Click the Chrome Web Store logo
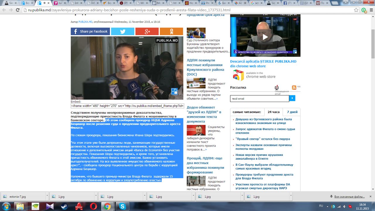The height and width of the screenshot is (211, 375). click(x=238, y=75)
